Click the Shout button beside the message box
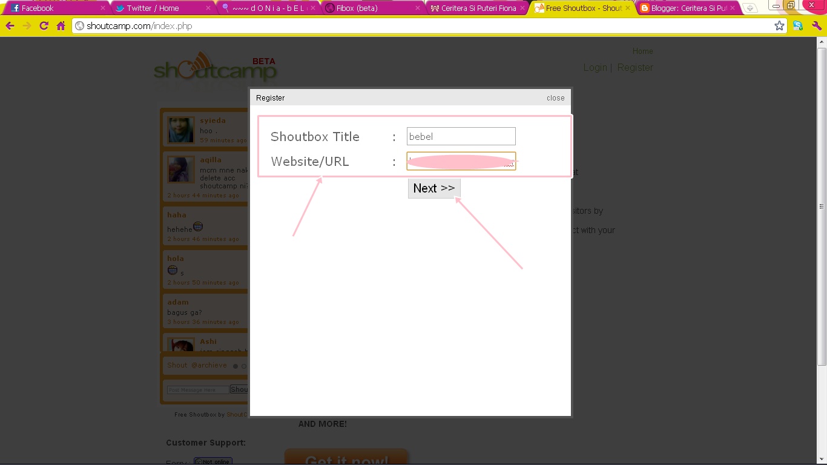 click(239, 389)
